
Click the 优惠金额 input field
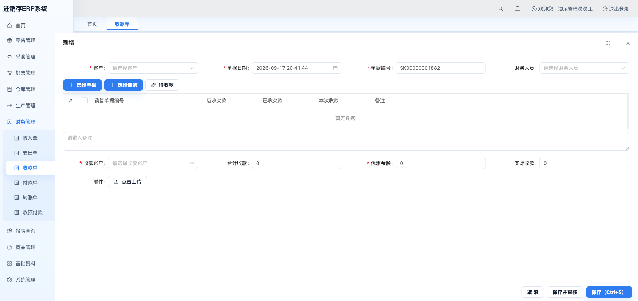tap(441, 163)
